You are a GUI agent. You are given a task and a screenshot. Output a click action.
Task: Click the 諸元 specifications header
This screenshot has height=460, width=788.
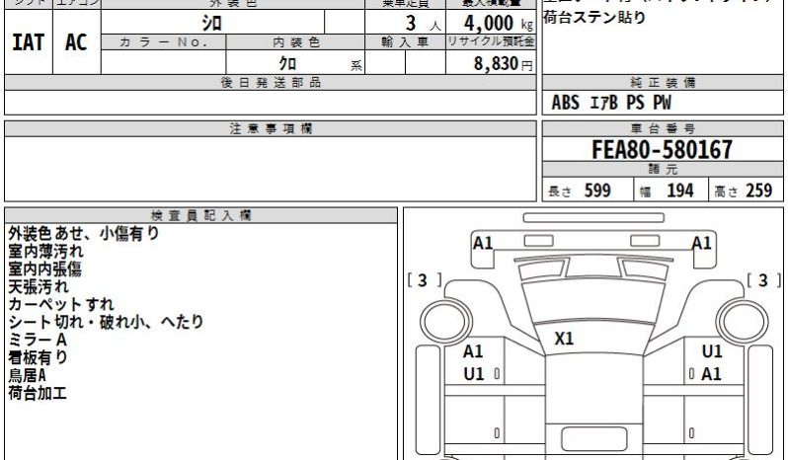(663, 169)
